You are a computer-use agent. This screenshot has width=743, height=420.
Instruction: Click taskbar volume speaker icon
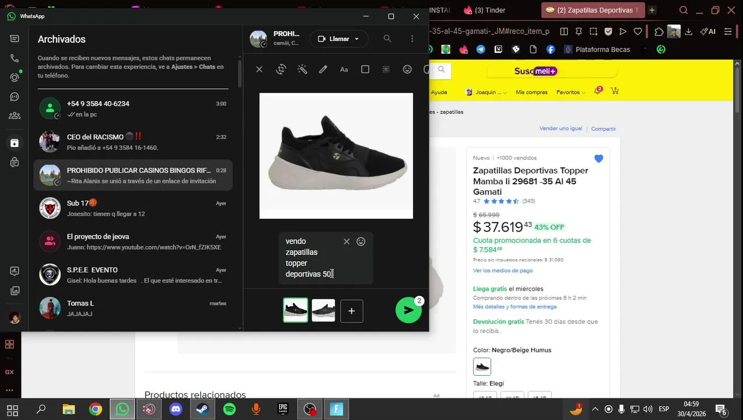648,409
